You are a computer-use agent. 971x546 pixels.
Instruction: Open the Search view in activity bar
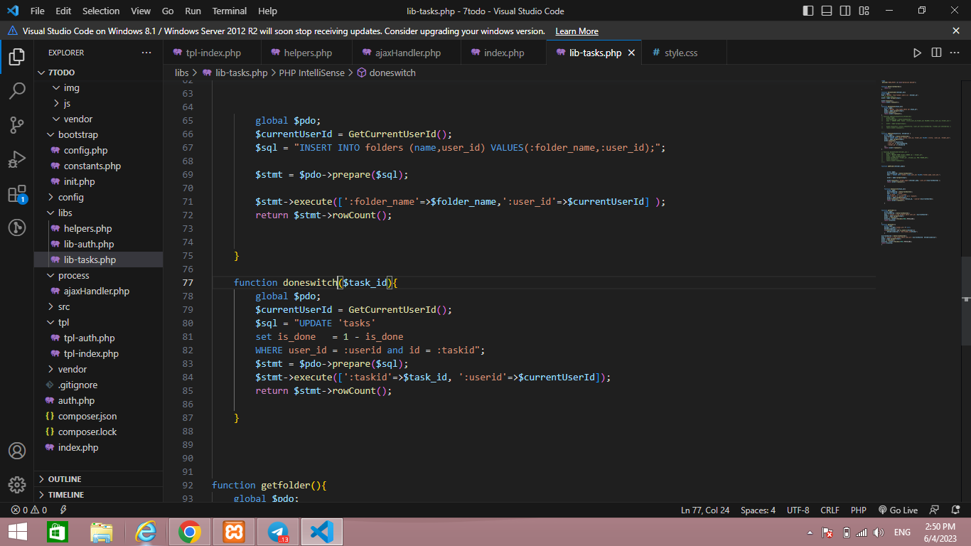pyautogui.click(x=17, y=91)
